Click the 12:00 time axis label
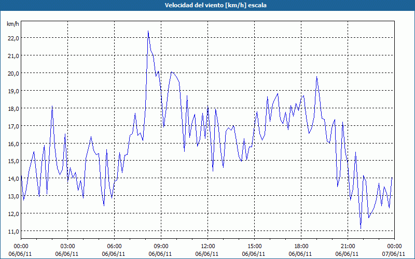 tap(208, 247)
